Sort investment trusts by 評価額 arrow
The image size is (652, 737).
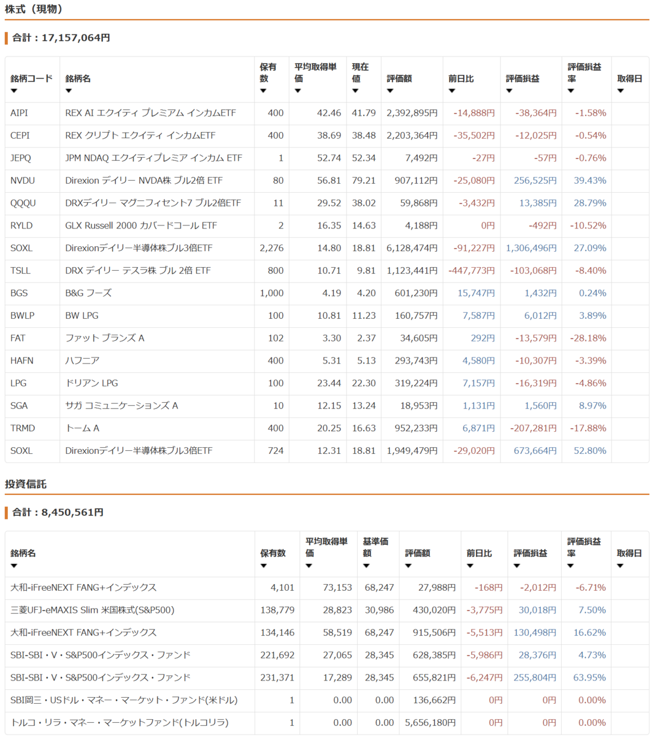(408, 566)
